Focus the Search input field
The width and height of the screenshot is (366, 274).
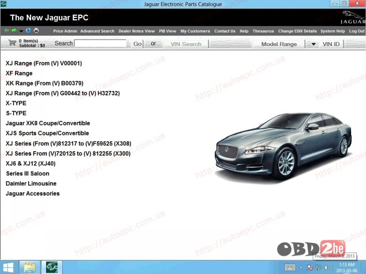100,43
